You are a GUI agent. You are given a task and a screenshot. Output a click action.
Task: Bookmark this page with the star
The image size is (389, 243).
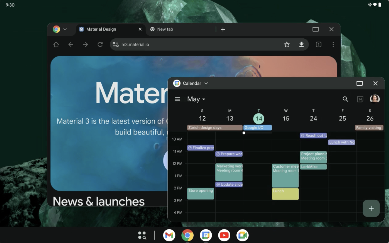pos(287,44)
